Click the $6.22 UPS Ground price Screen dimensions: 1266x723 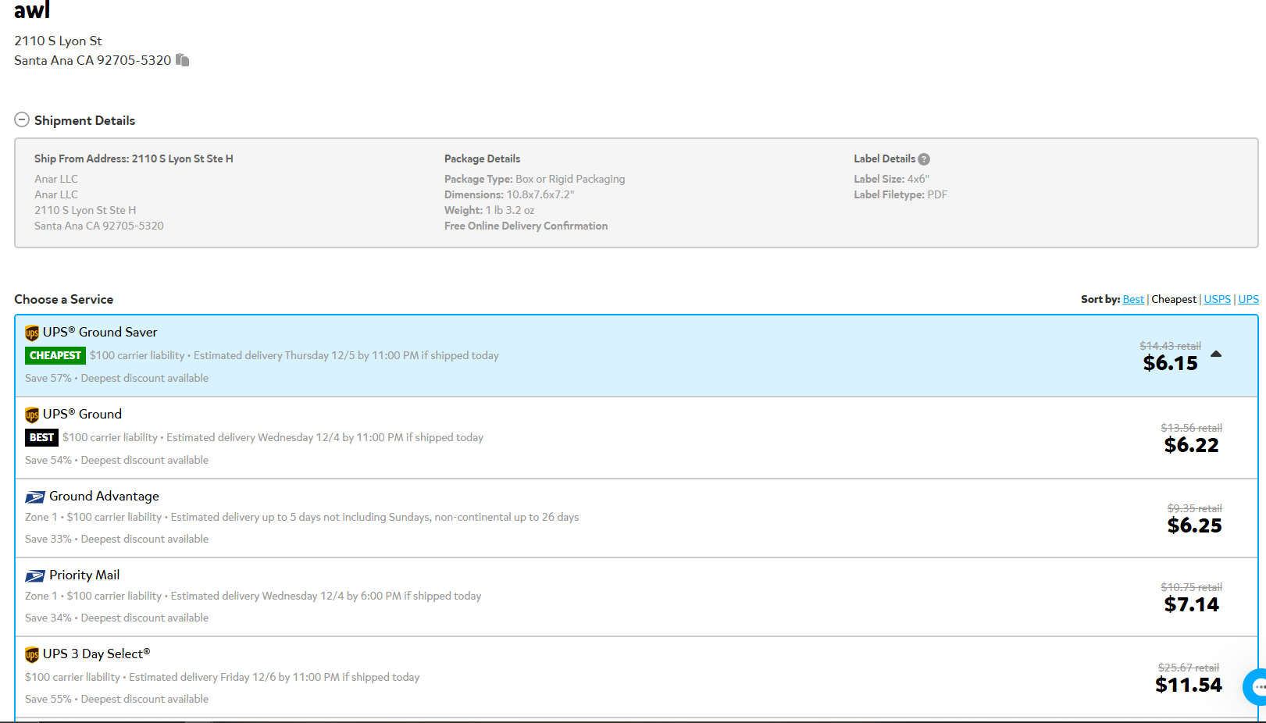point(1191,446)
